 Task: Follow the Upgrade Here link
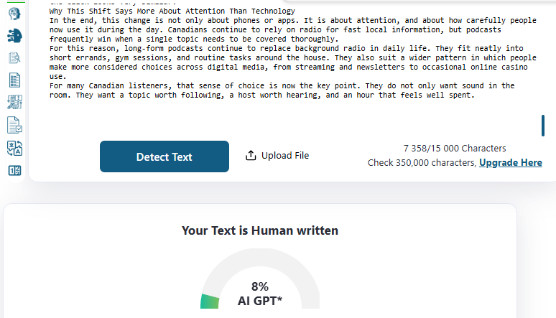(510, 163)
